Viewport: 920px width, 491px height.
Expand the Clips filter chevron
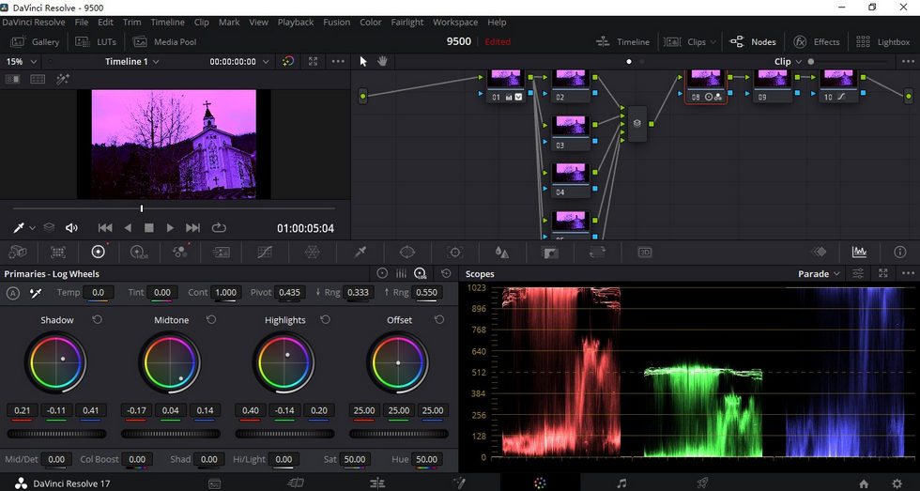click(x=713, y=42)
